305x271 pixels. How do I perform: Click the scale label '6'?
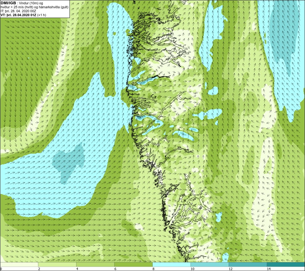[x=116, y=269]
